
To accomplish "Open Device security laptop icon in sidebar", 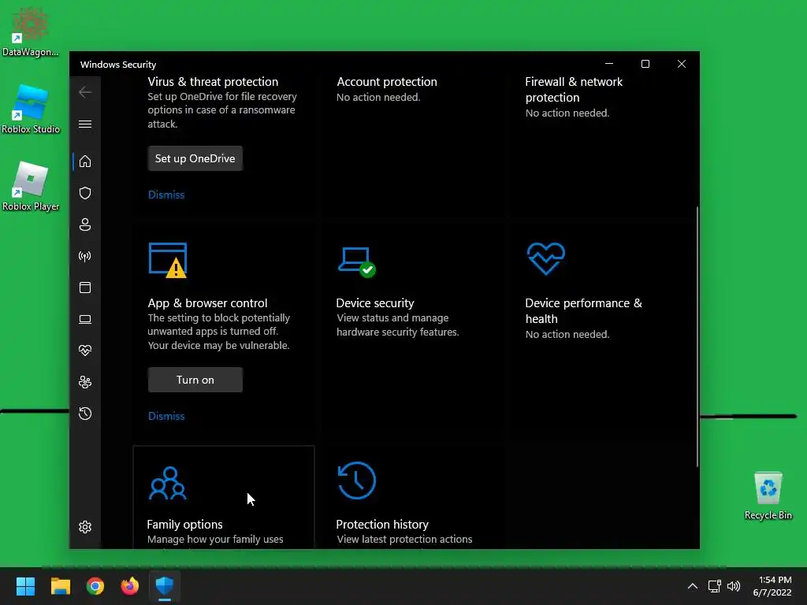I will [x=85, y=320].
